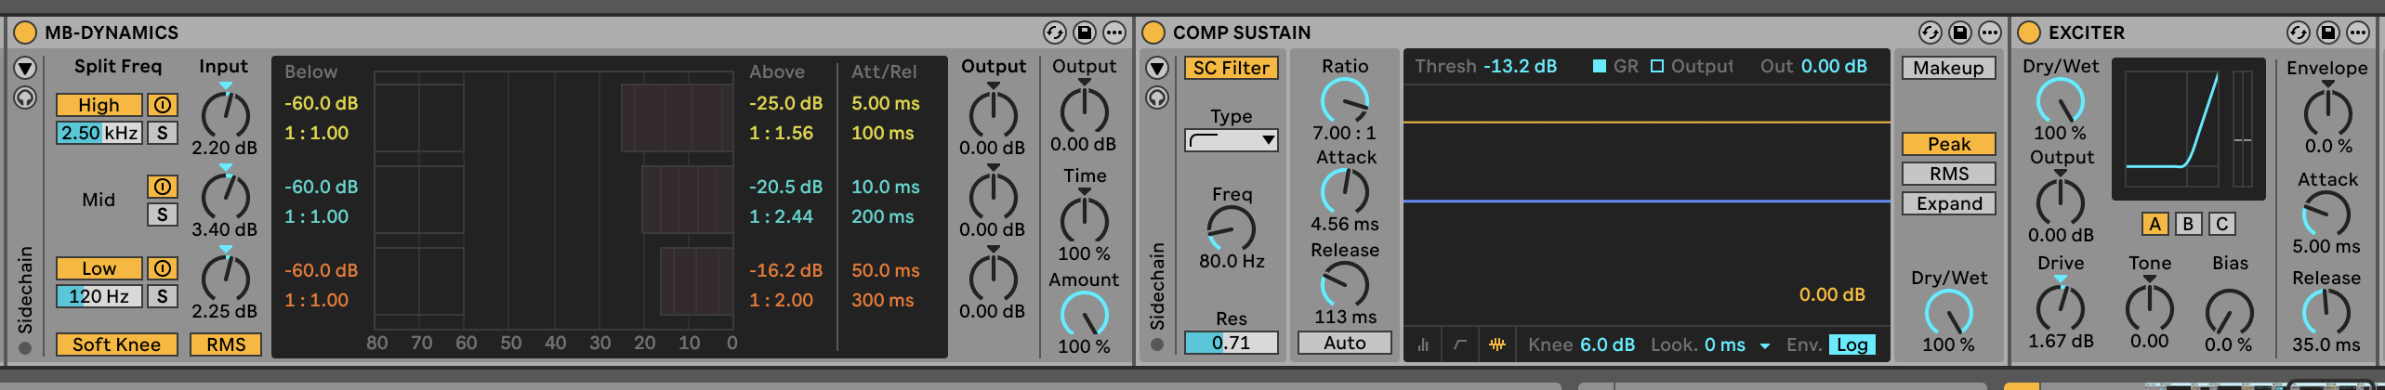Click the Knee 6.0 dB value
Image resolution: width=2385 pixels, height=390 pixels.
pos(1607,344)
